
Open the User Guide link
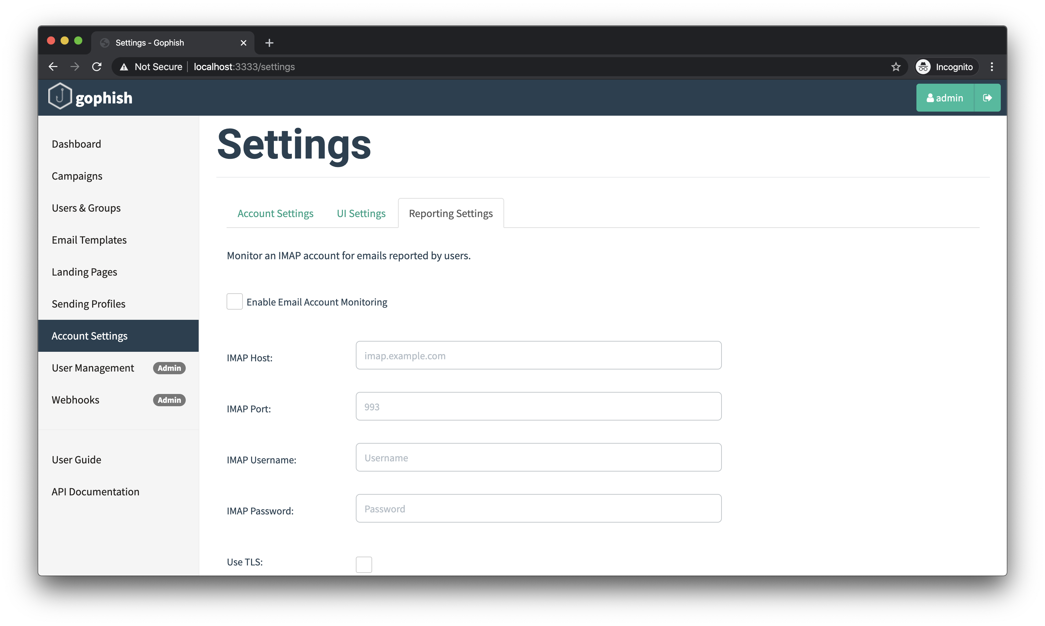point(76,459)
